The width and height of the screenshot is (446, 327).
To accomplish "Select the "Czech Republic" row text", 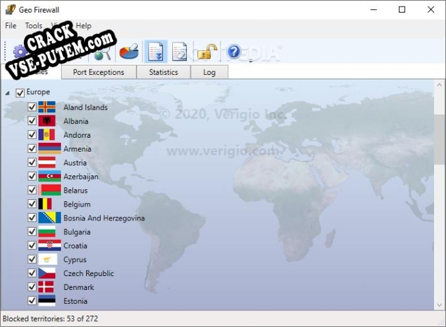I will 89,273.
